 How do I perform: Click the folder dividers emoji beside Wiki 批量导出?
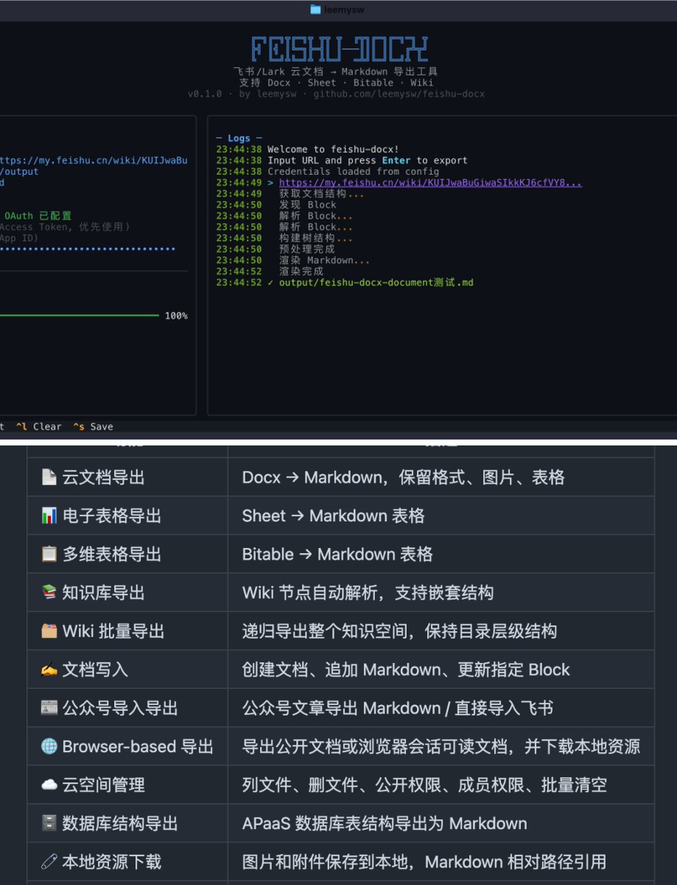click(49, 631)
